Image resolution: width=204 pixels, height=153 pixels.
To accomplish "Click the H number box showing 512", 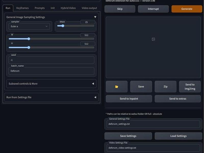I will 87,44.
